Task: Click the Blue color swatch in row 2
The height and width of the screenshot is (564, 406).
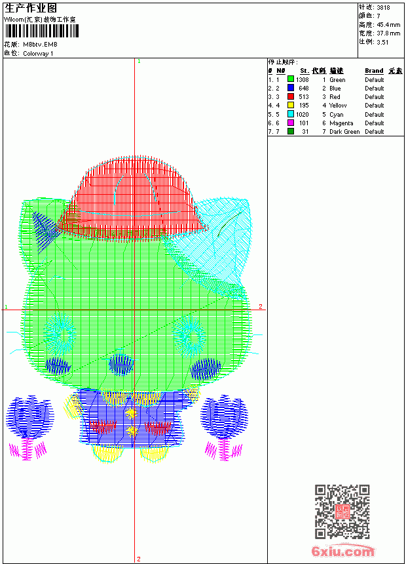Action: pos(291,88)
